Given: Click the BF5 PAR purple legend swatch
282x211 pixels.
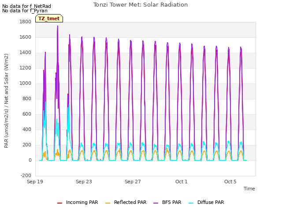Looking at the screenshot, I should pos(156,203).
